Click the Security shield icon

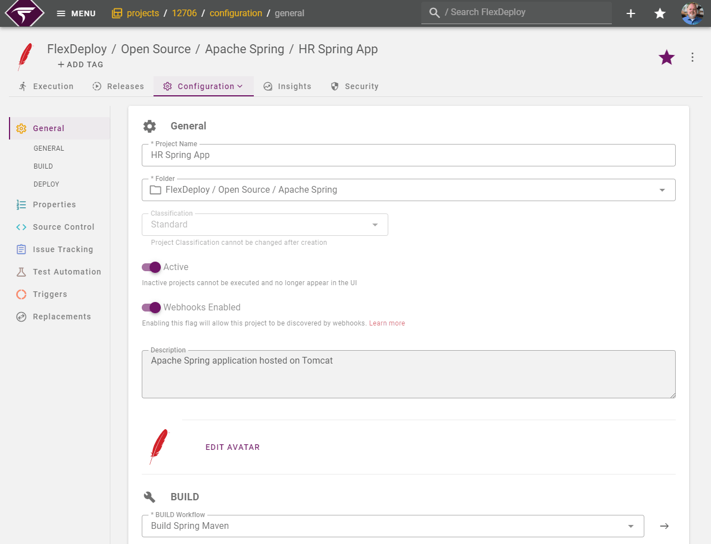335,86
